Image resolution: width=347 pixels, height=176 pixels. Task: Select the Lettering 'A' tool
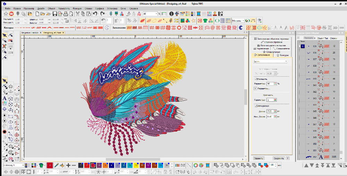5,98
